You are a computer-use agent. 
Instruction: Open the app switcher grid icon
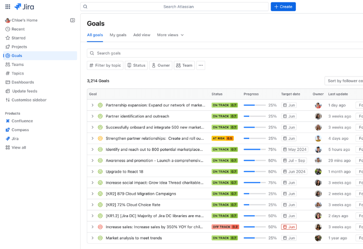click(8, 7)
